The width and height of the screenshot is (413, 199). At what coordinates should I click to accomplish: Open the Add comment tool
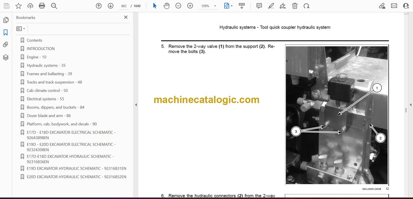click(259, 6)
